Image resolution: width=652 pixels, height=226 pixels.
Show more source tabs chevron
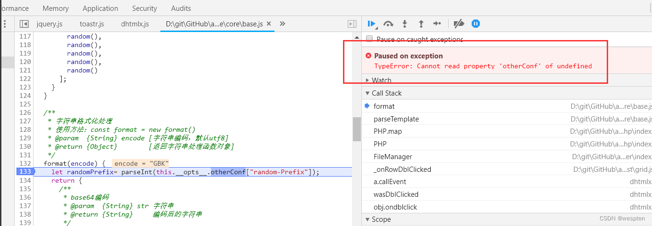[283, 24]
